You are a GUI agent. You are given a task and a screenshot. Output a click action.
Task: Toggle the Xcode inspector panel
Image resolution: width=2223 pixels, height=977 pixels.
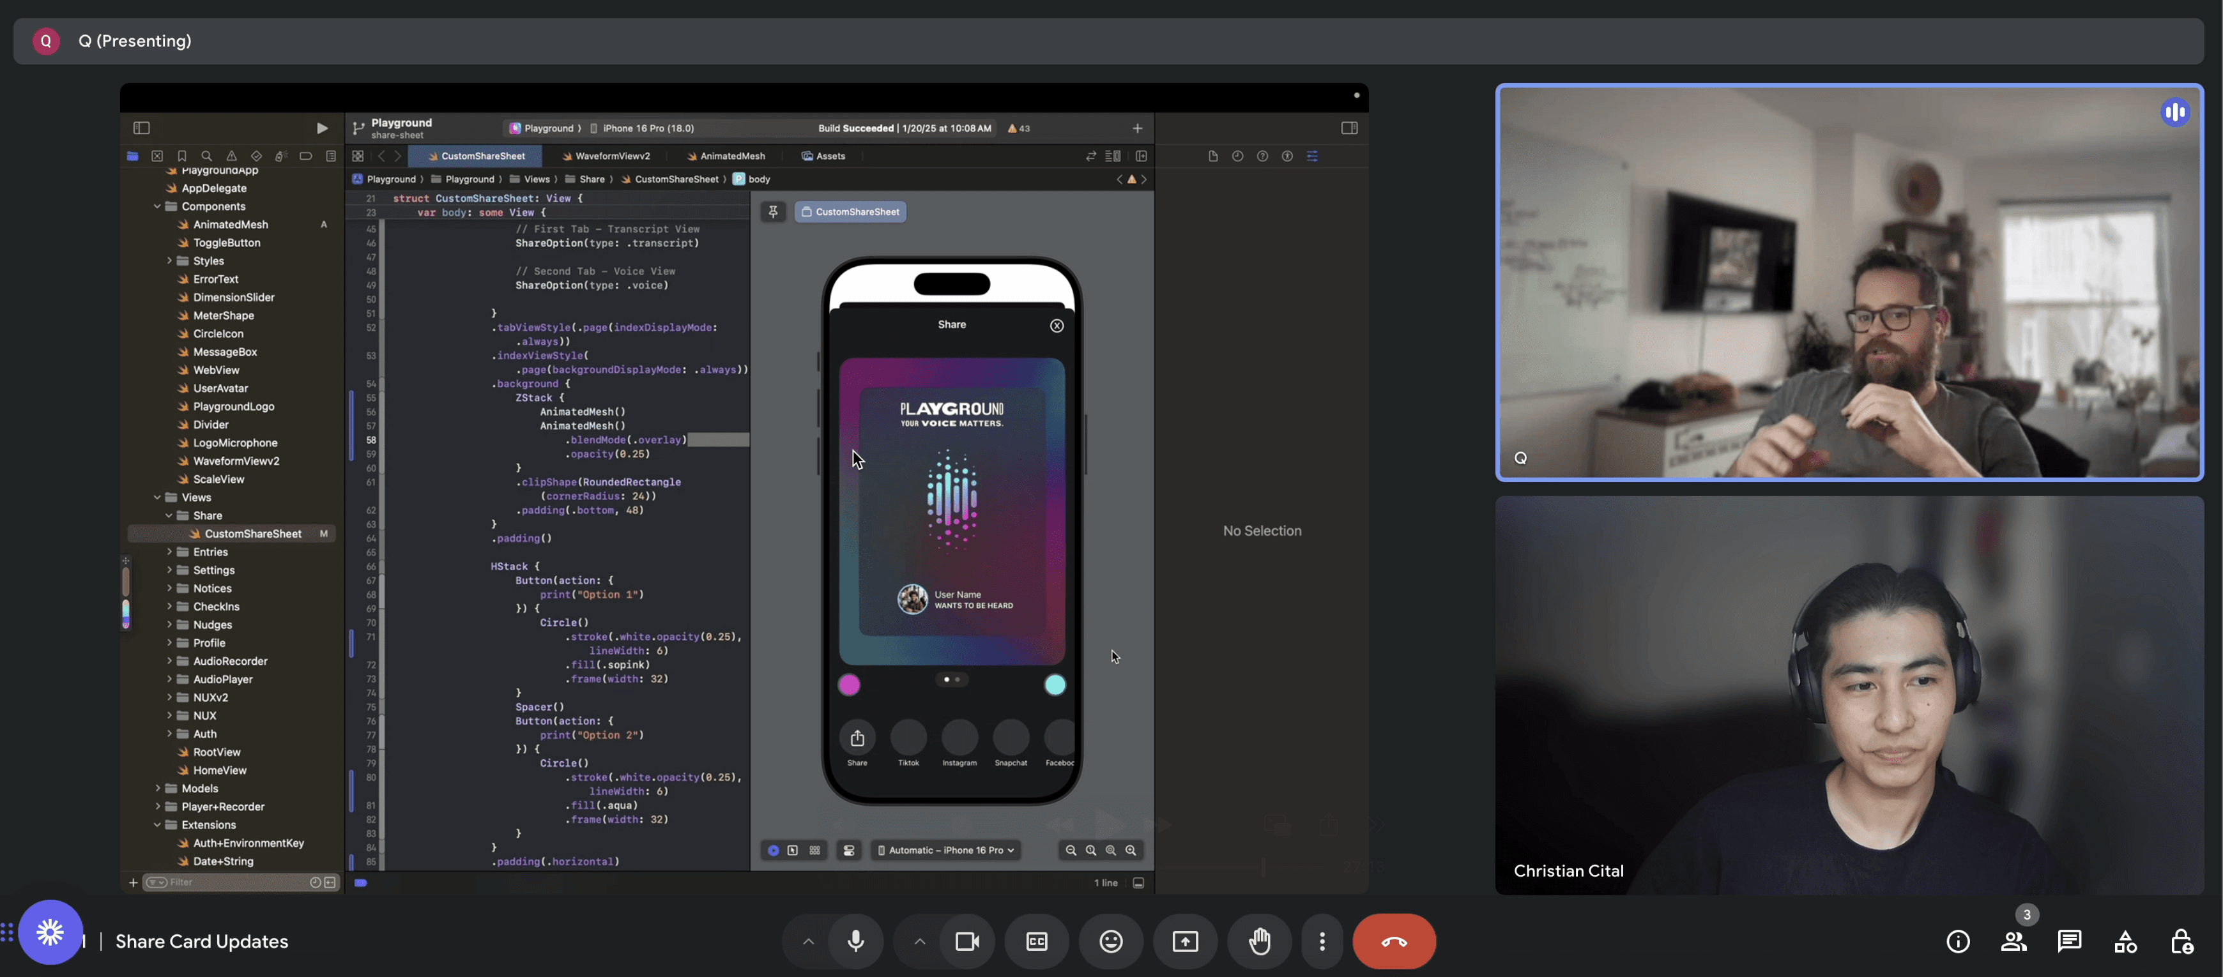pyautogui.click(x=1350, y=128)
